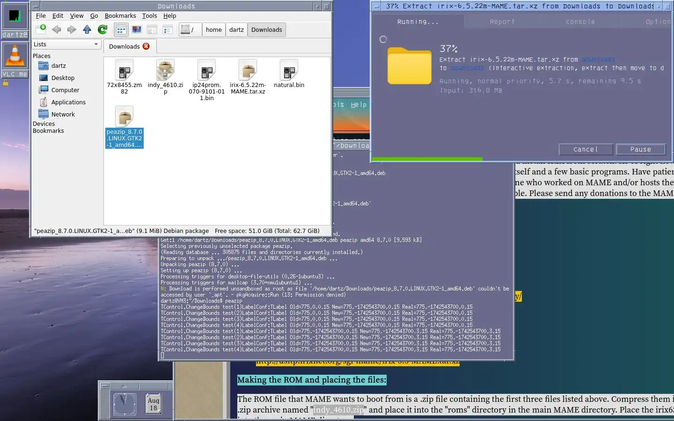Click the analog clock dock widget
Image resolution: width=674 pixels, height=421 pixels.
coord(125,404)
